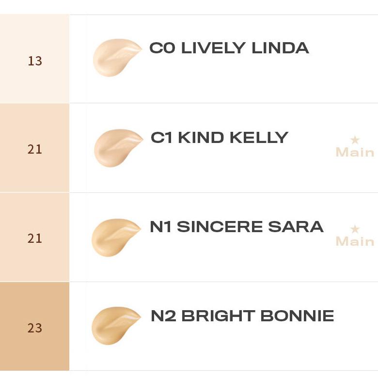
Task: Open the C0 LIVELY LINDA shade name
Action: [x=229, y=48]
